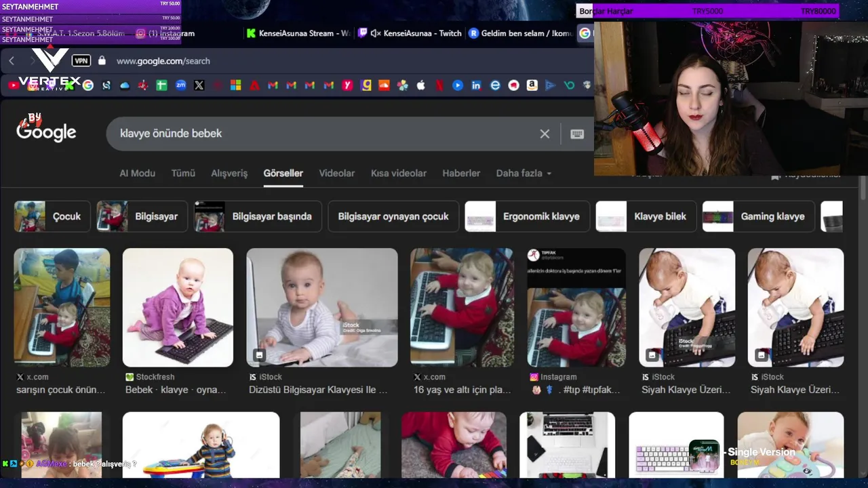Open the Stockfresh baby on keyboard thumbnail
The height and width of the screenshot is (488, 868).
[178, 308]
